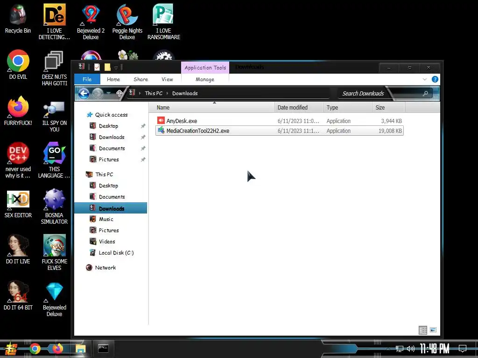Open Chrome 'DO EVIL' desktop icon
478x358 pixels.
coord(18,64)
